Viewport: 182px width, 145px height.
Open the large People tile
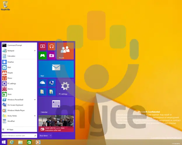65,51
